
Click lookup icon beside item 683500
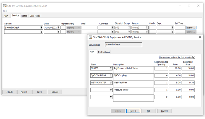[x=111, y=68]
